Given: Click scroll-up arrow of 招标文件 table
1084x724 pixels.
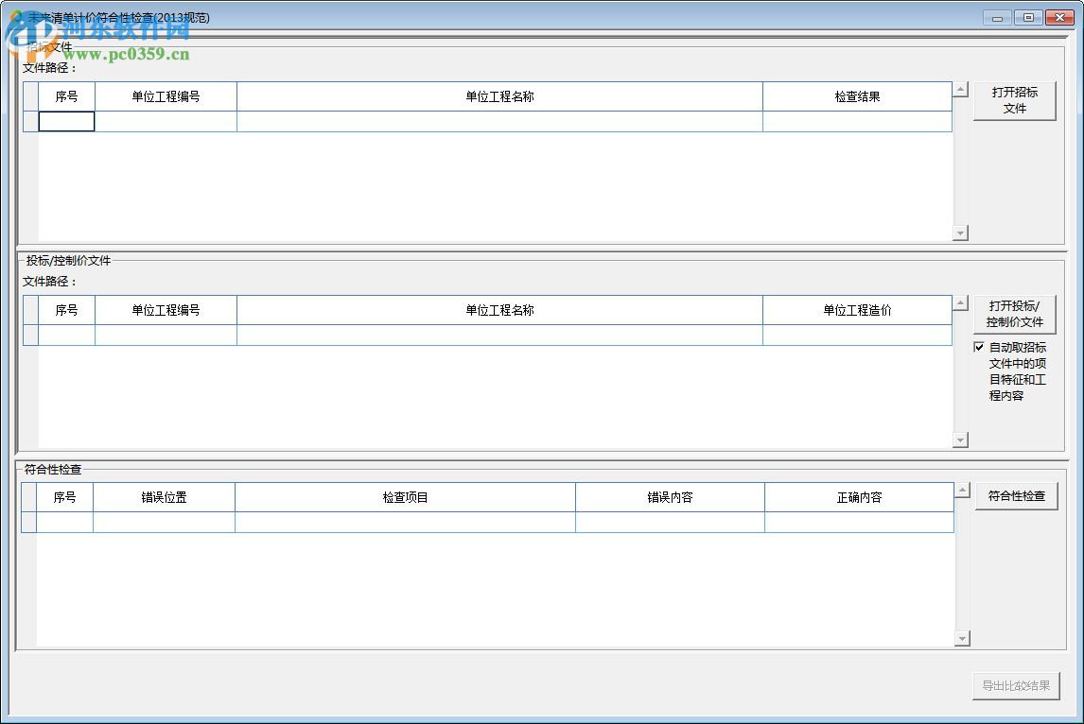Looking at the screenshot, I should [x=960, y=90].
